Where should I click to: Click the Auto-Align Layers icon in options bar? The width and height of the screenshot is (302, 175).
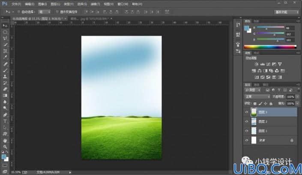point(167,12)
